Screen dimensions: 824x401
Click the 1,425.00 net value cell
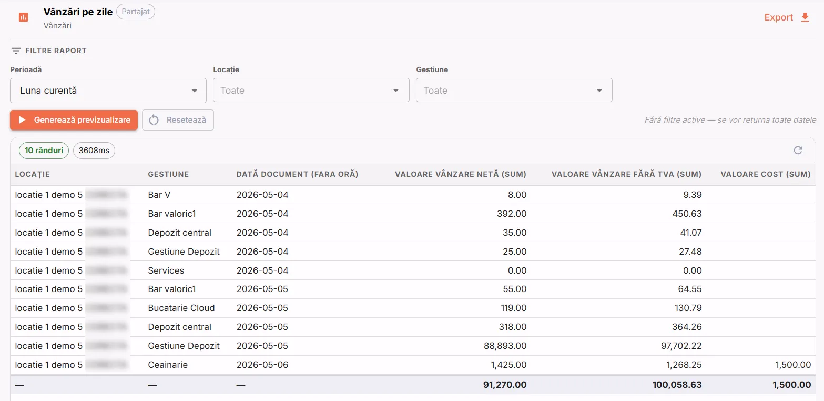pos(508,365)
